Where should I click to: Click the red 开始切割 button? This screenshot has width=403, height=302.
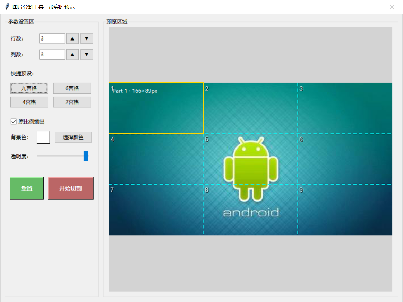point(70,188)
